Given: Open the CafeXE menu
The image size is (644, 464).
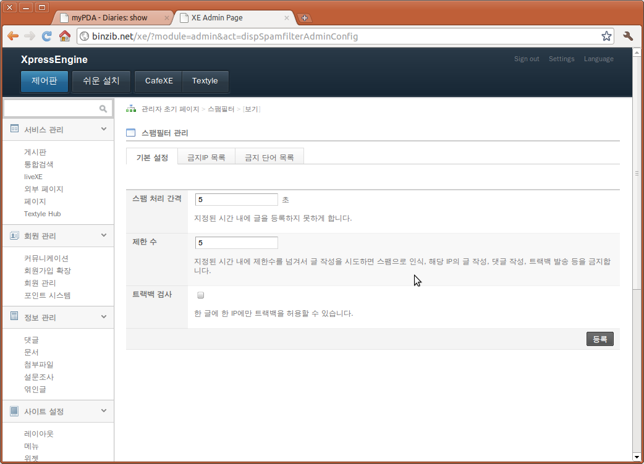Looking at the screenshot, I should [x=159, y=81].
